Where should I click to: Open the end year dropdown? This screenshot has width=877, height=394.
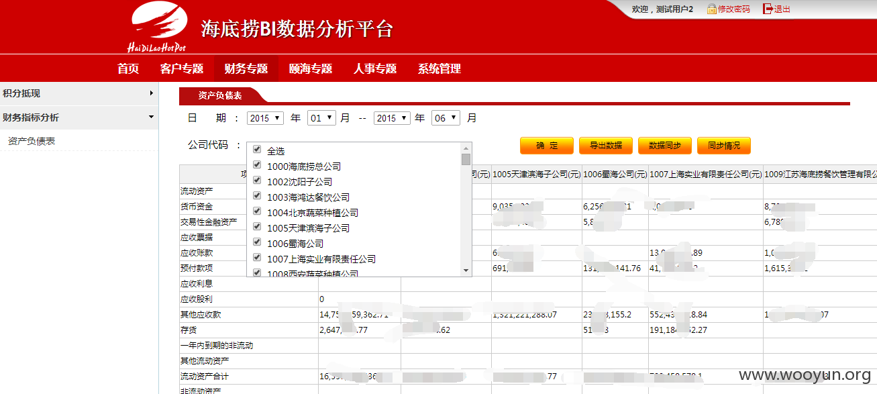(392, 117)
